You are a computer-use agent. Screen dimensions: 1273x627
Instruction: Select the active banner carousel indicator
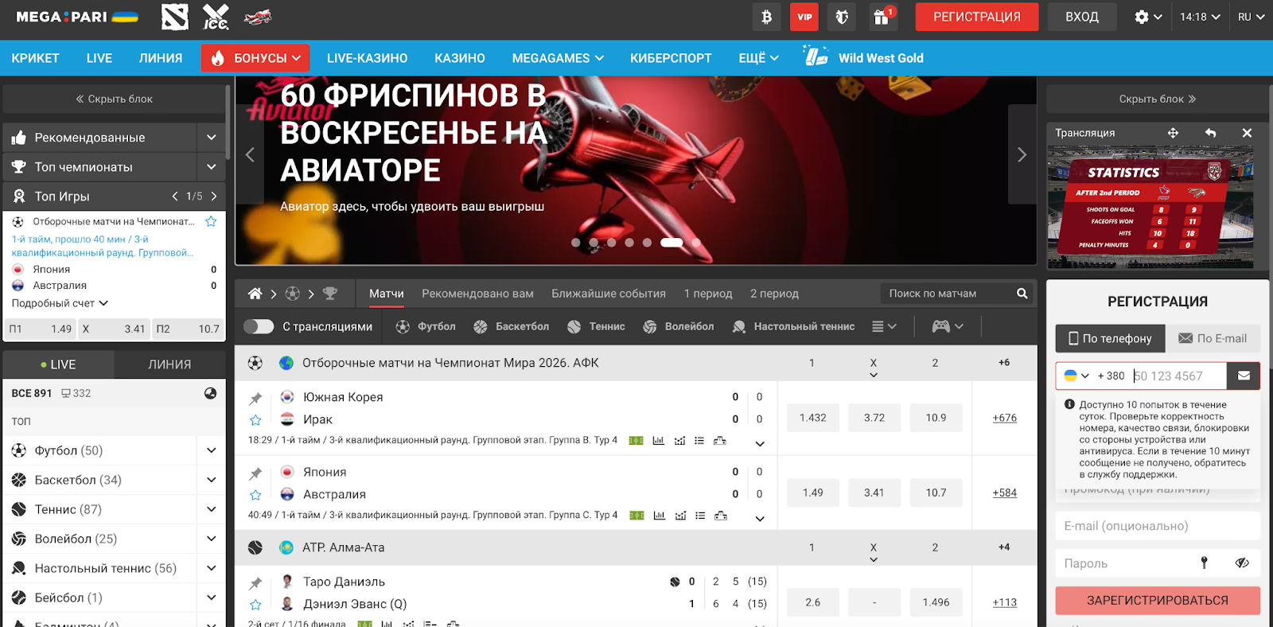[x=672, y=243]
